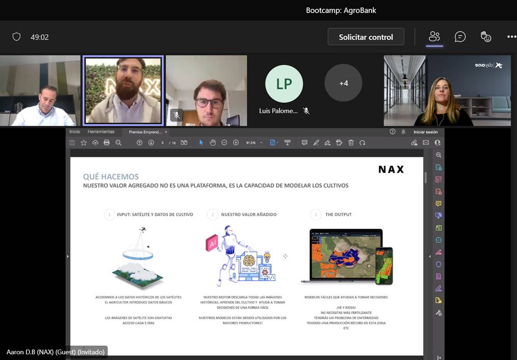Open the green Compare Files tool in right pane
The width and height of the screenshot is (517, 360).
(x=439, y=228)
